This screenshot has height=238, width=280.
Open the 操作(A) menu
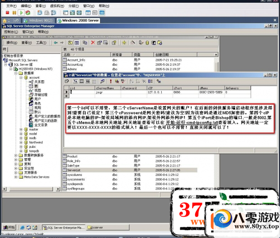coord(12,43)
